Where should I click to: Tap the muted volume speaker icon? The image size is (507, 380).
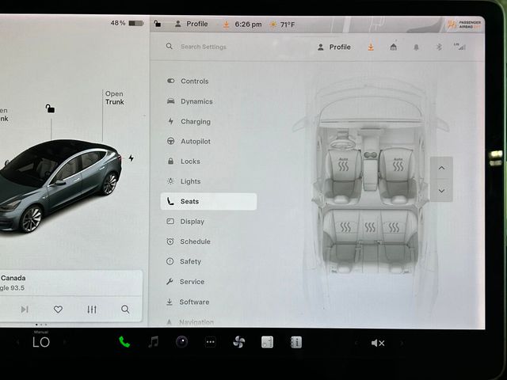(x=378, y=343)
